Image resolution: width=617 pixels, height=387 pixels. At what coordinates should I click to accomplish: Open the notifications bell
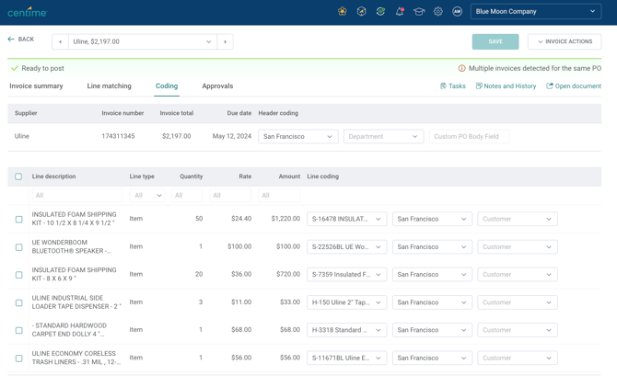(x=400, y=12)
